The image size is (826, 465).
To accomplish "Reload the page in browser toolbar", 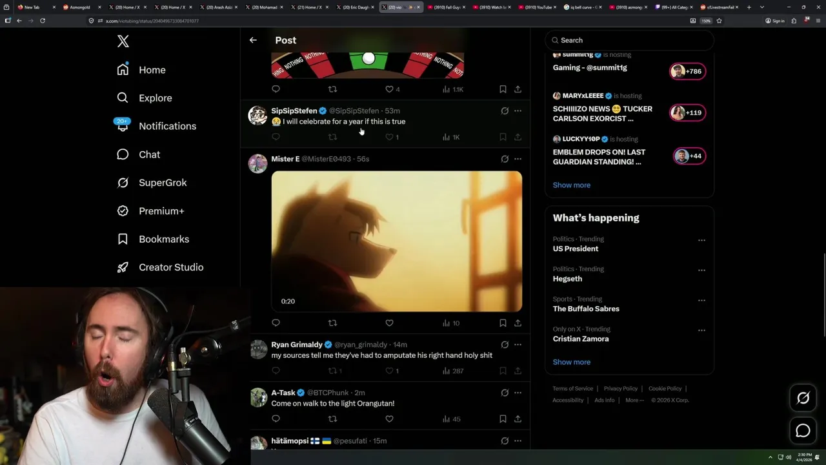I will pos(43,21).
